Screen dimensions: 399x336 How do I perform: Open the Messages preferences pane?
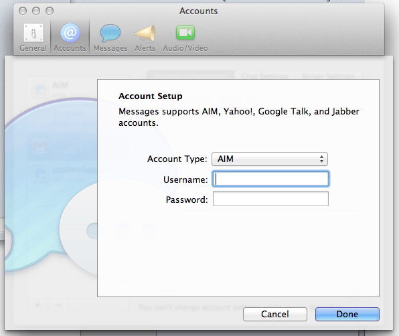(x=110, y=37)
